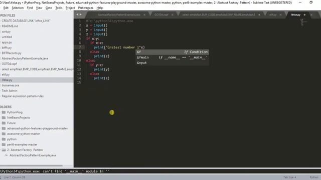Click python.exe error message in output panel
Image resolution: width=321 pixels, height=180 pixels.
point(55,171)
